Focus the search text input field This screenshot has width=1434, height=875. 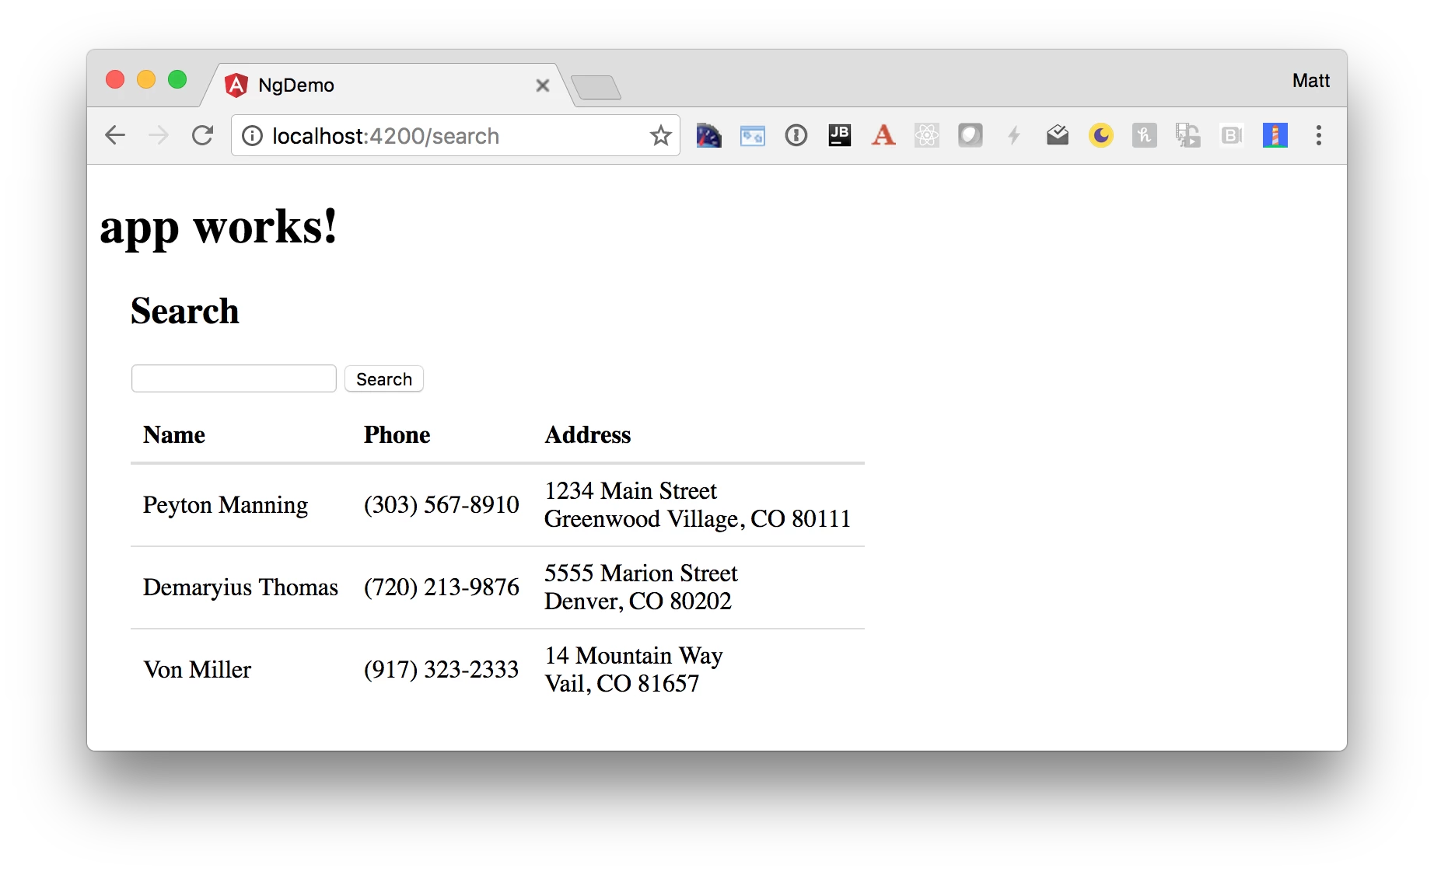[x=234, y=378]
